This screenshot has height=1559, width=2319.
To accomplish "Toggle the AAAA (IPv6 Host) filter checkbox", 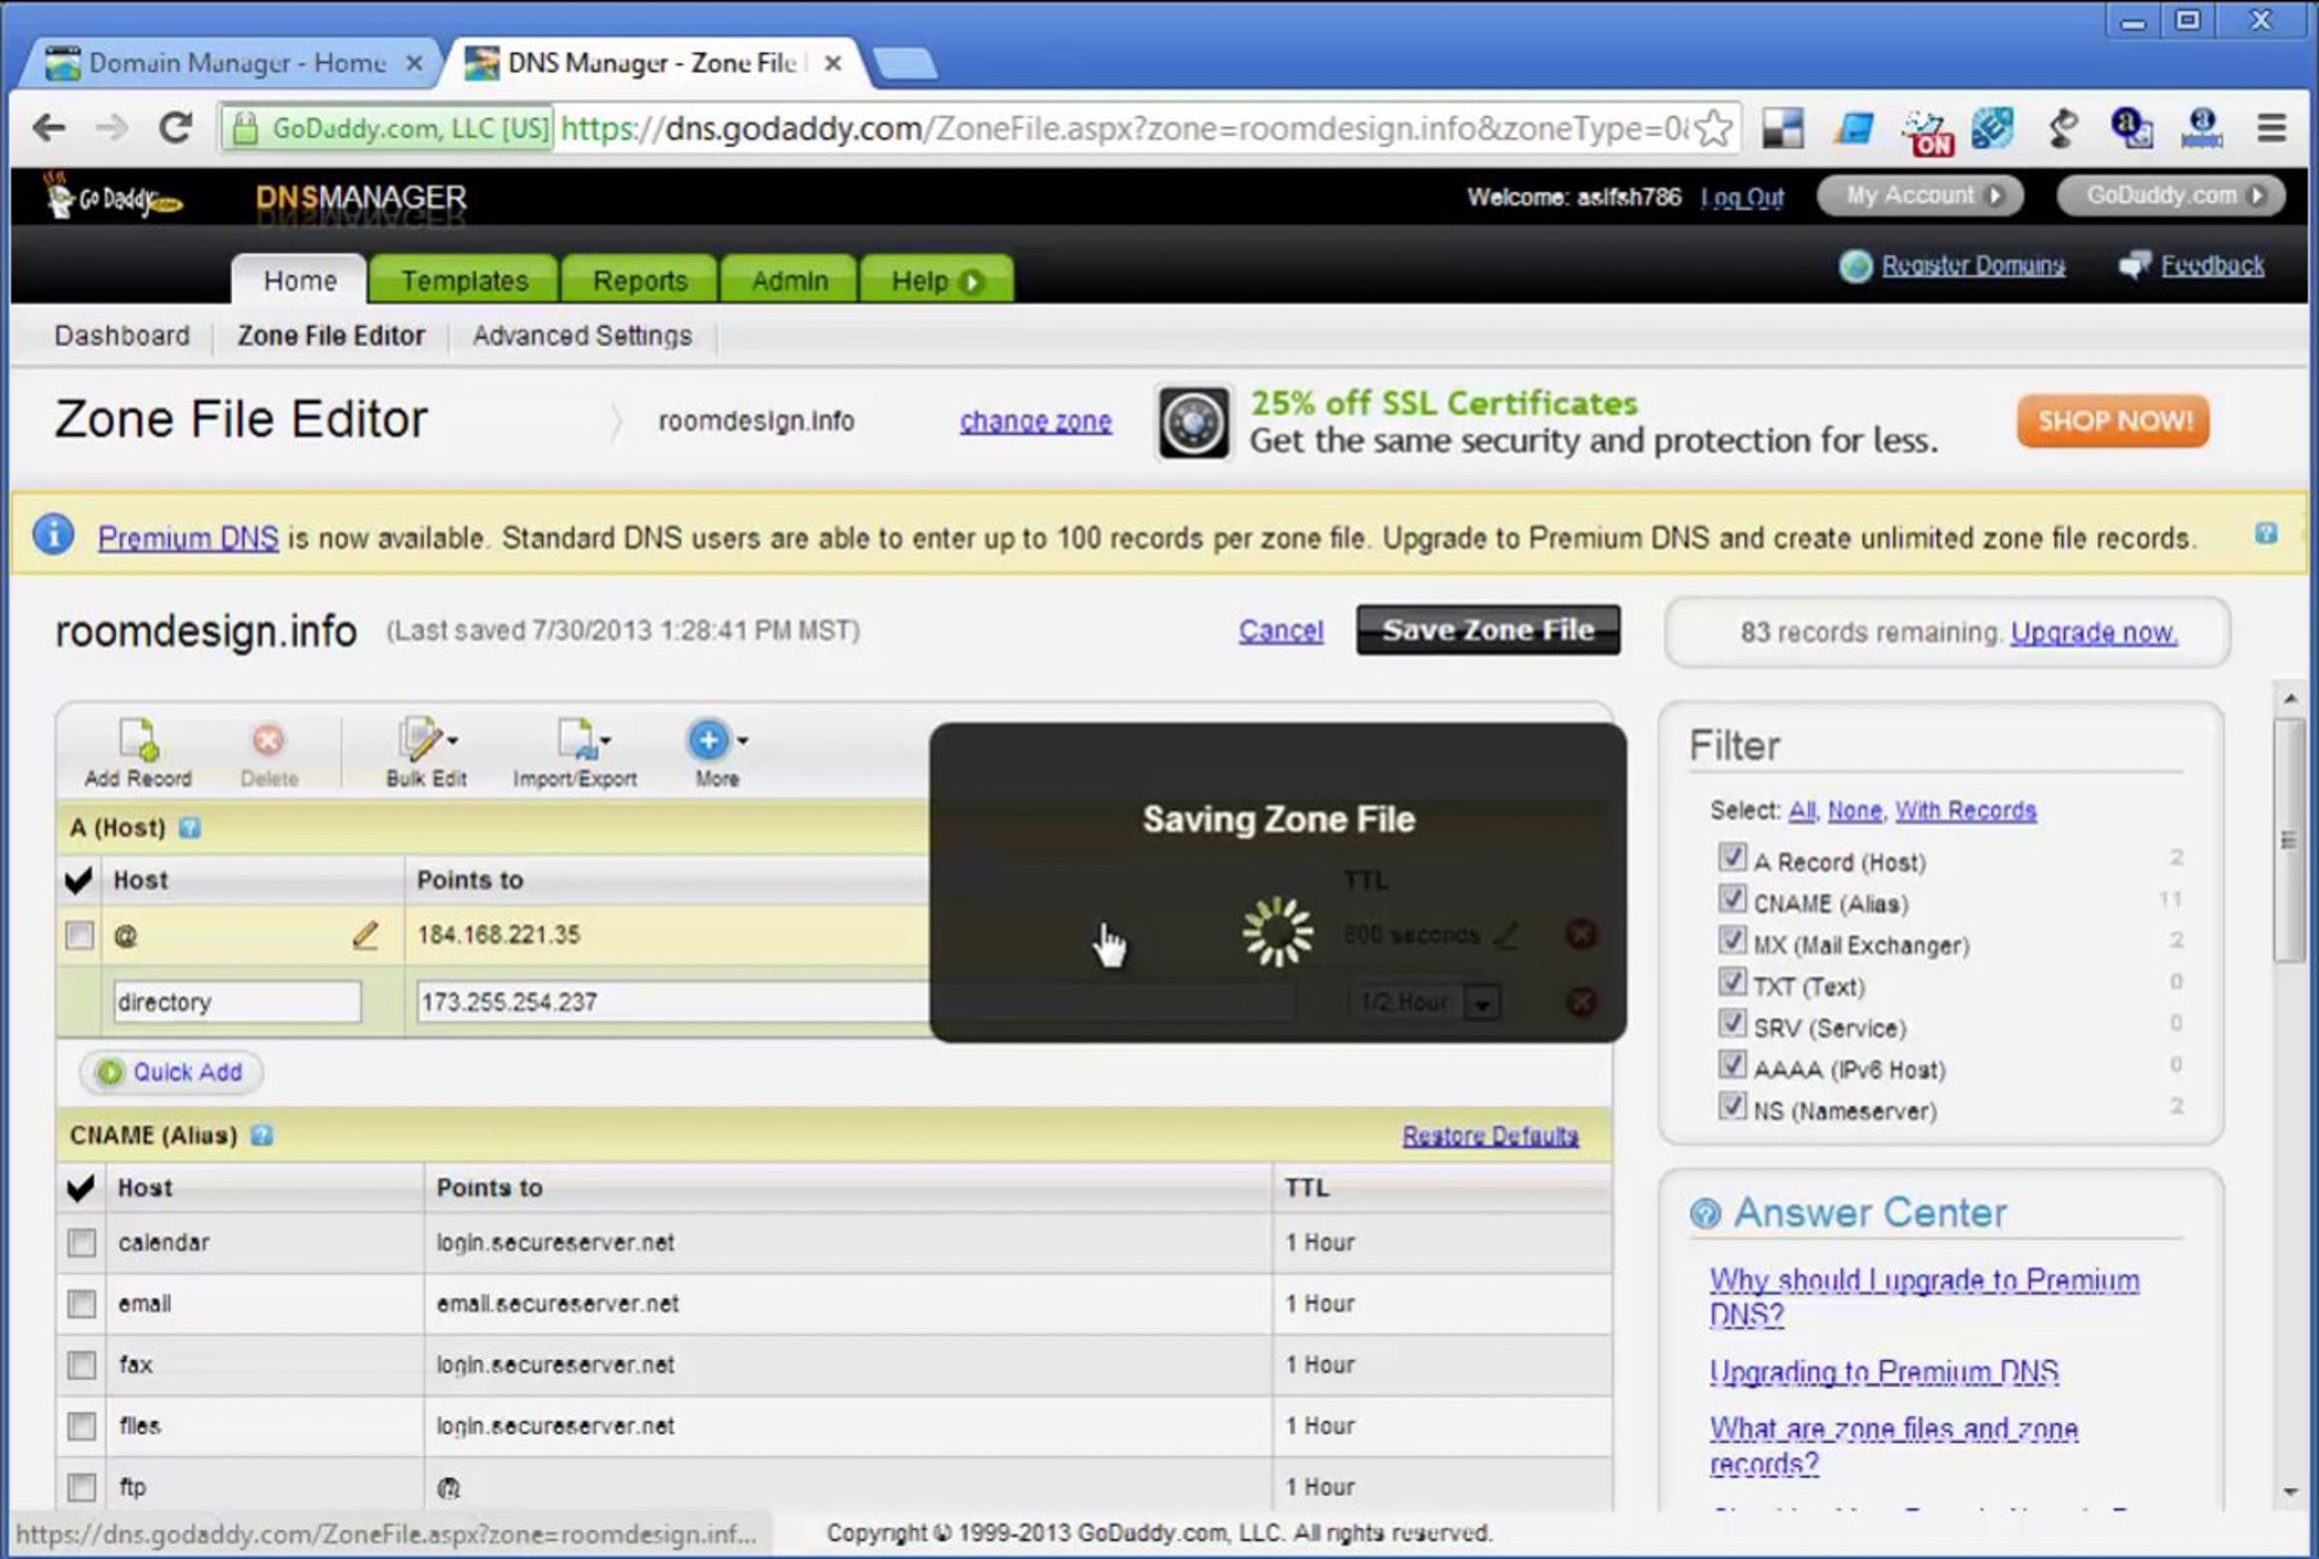I will [1732, 1064].
